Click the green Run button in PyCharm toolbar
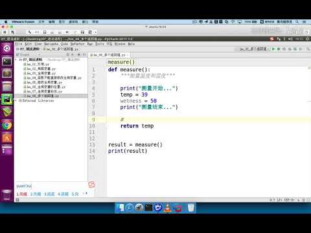 [x=273, y=49]
